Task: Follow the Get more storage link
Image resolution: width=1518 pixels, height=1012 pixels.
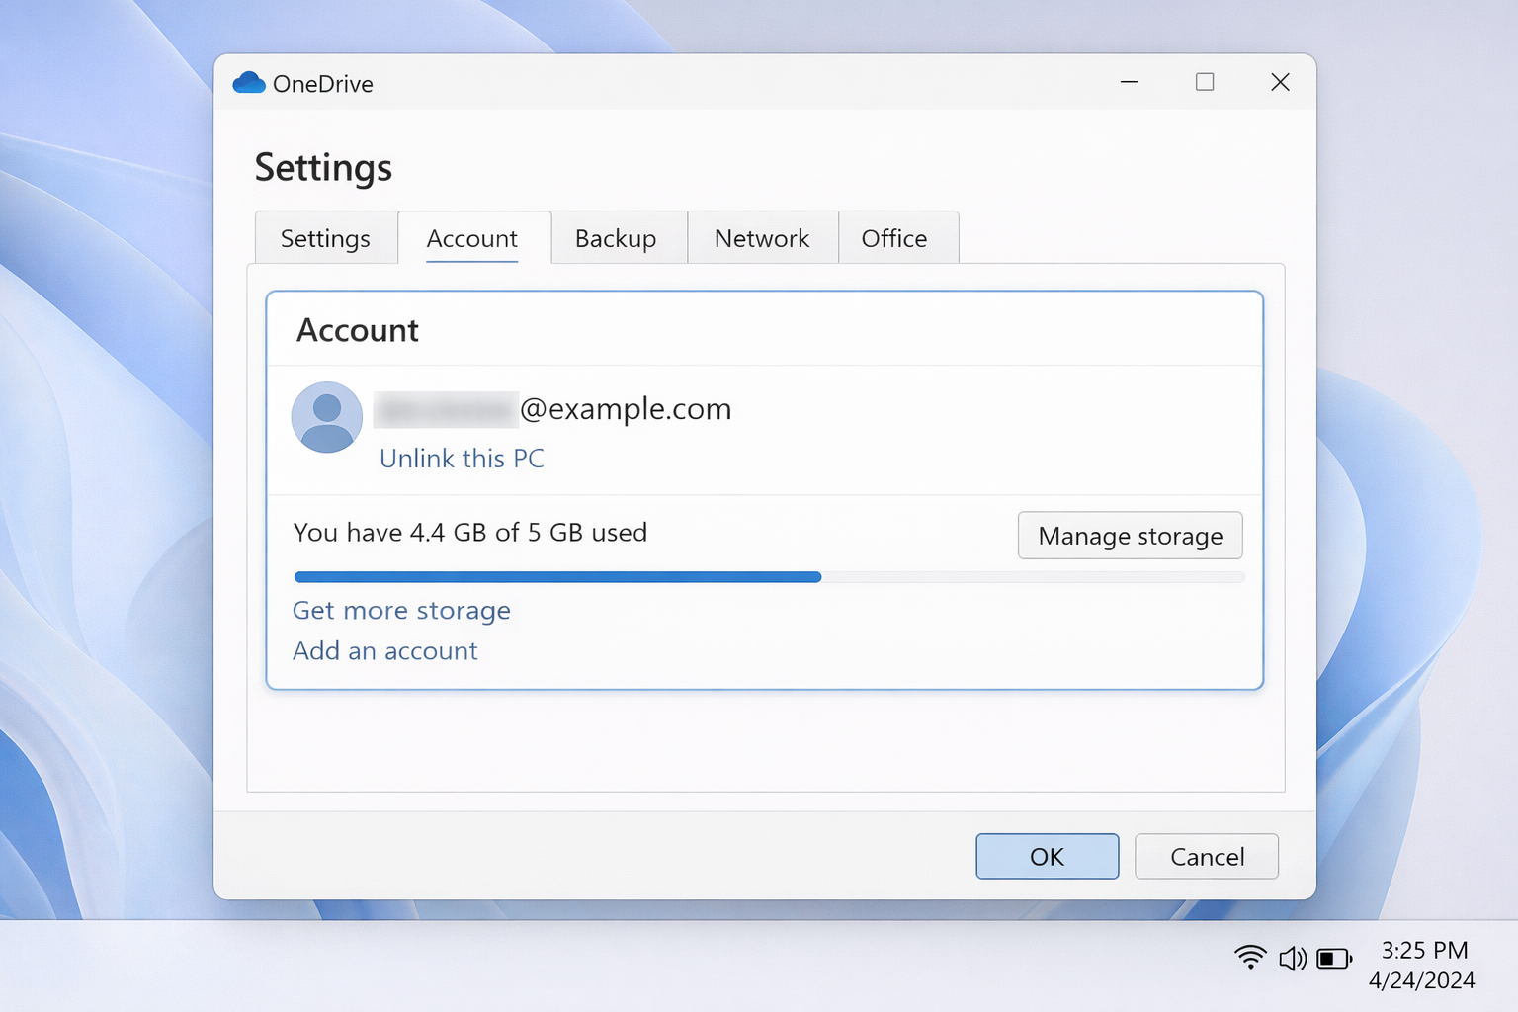Action: pos(401,611)
